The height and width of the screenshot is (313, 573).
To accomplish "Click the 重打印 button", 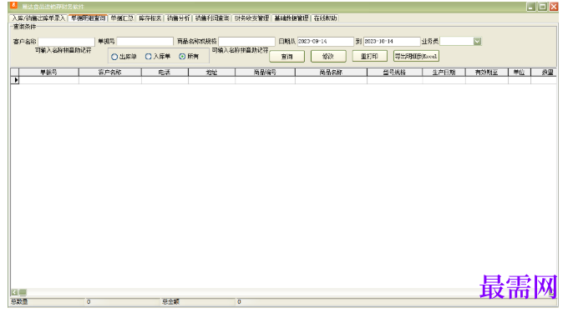I will pyautogui.click(x=369, y=56).
